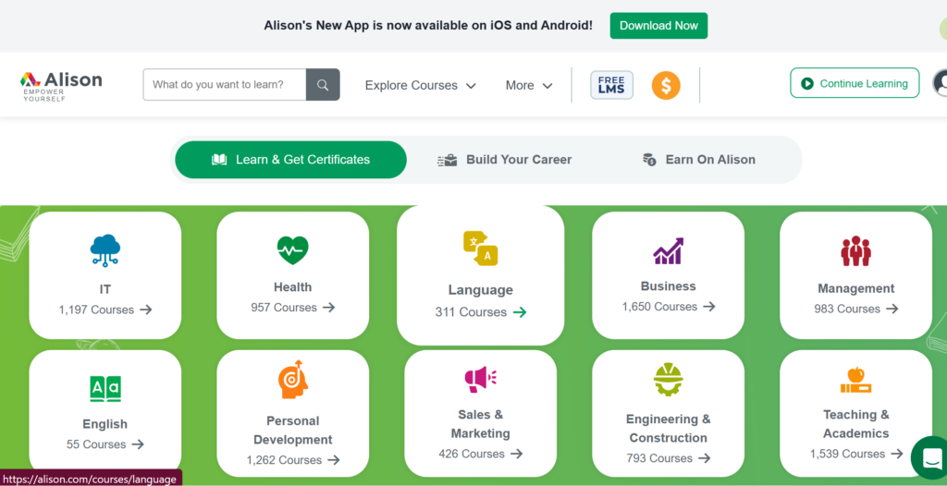Click the '793 Courses' text
Screen dimensions: 947x486
(x=659, y=458)
